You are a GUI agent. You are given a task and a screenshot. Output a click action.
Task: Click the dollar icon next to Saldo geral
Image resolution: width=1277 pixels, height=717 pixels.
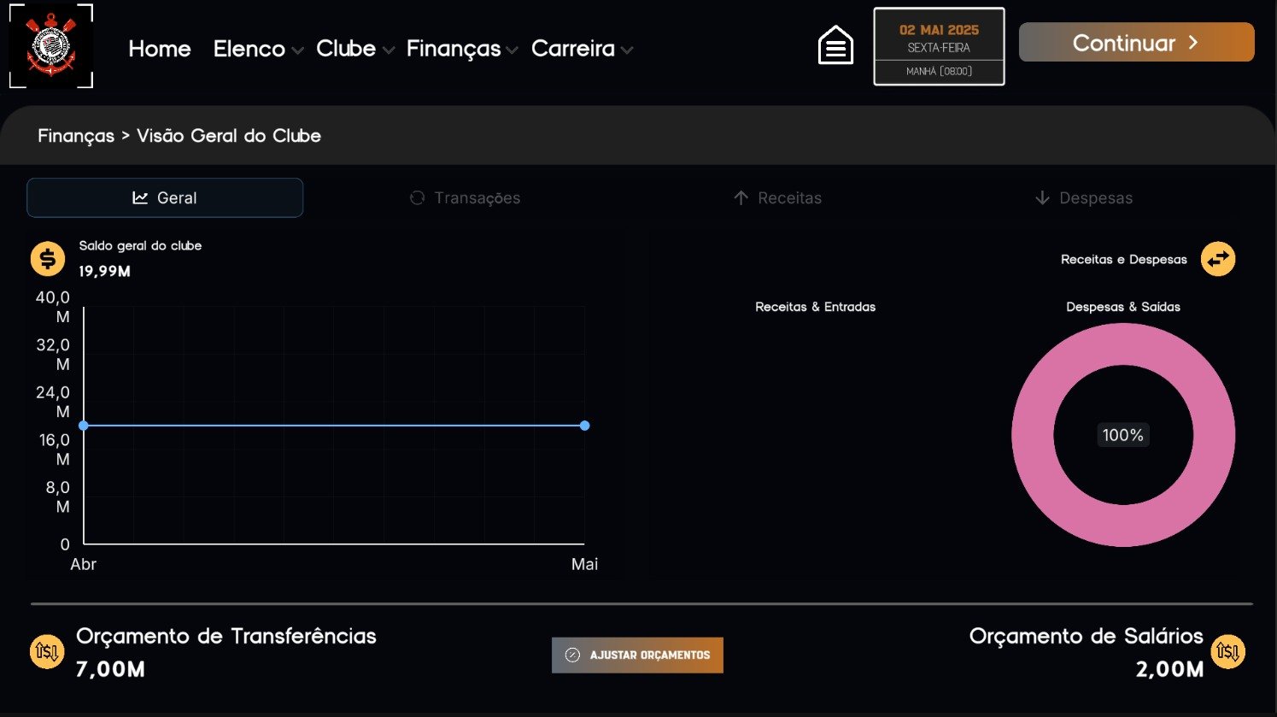(47, 258)
